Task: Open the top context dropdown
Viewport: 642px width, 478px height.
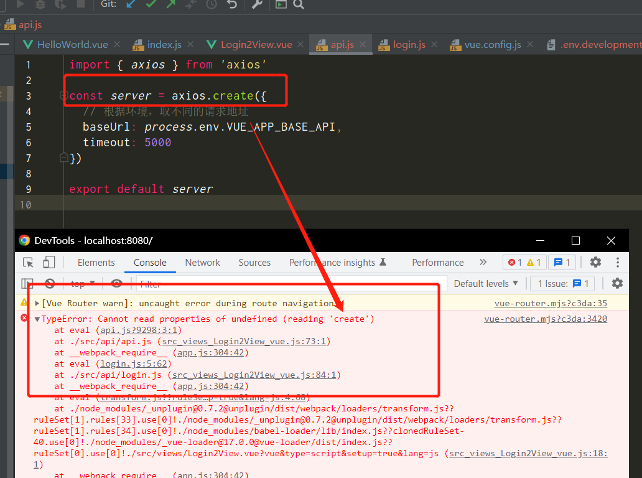Action: pos(83,283)
